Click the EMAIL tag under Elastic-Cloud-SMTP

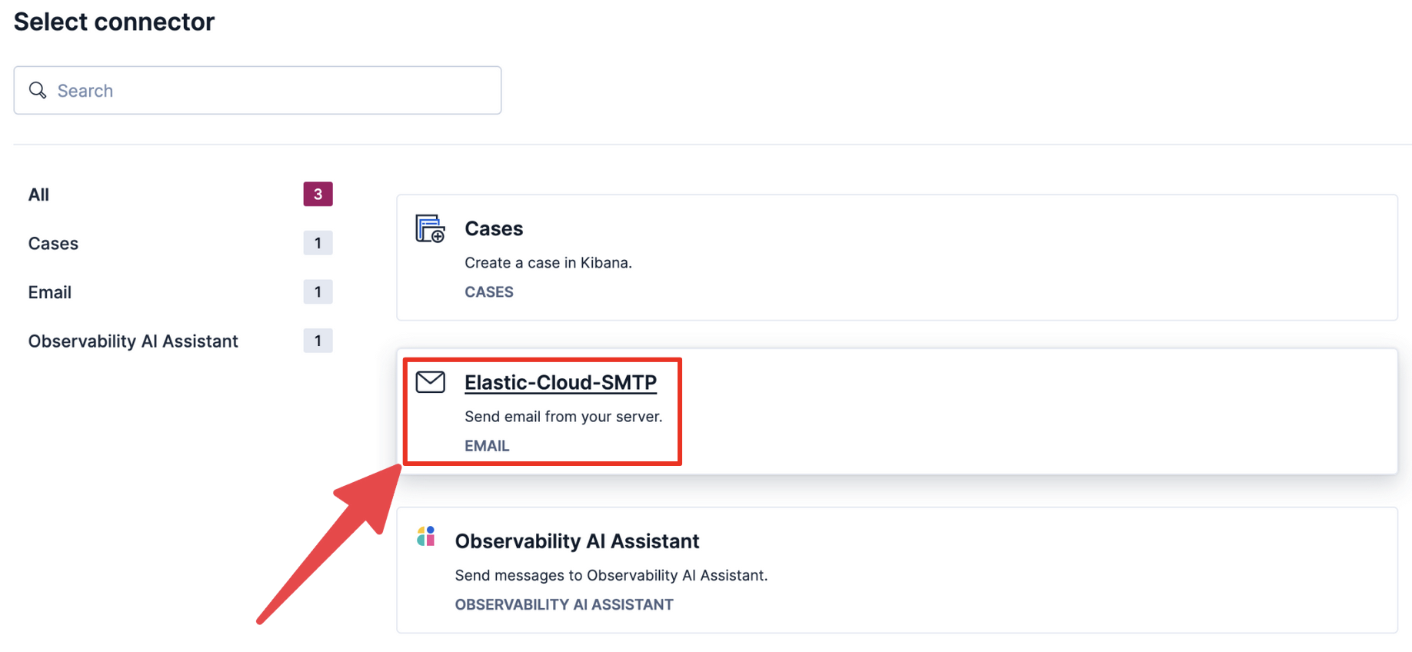[487, 446]
